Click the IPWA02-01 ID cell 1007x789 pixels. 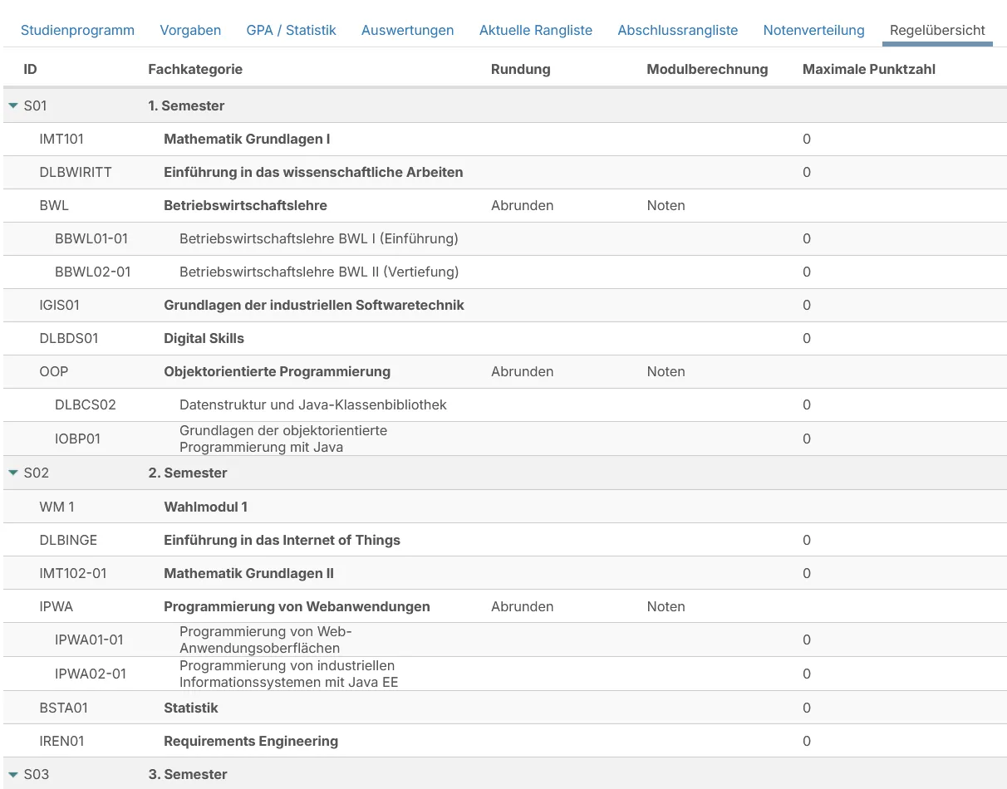[91, 674]
